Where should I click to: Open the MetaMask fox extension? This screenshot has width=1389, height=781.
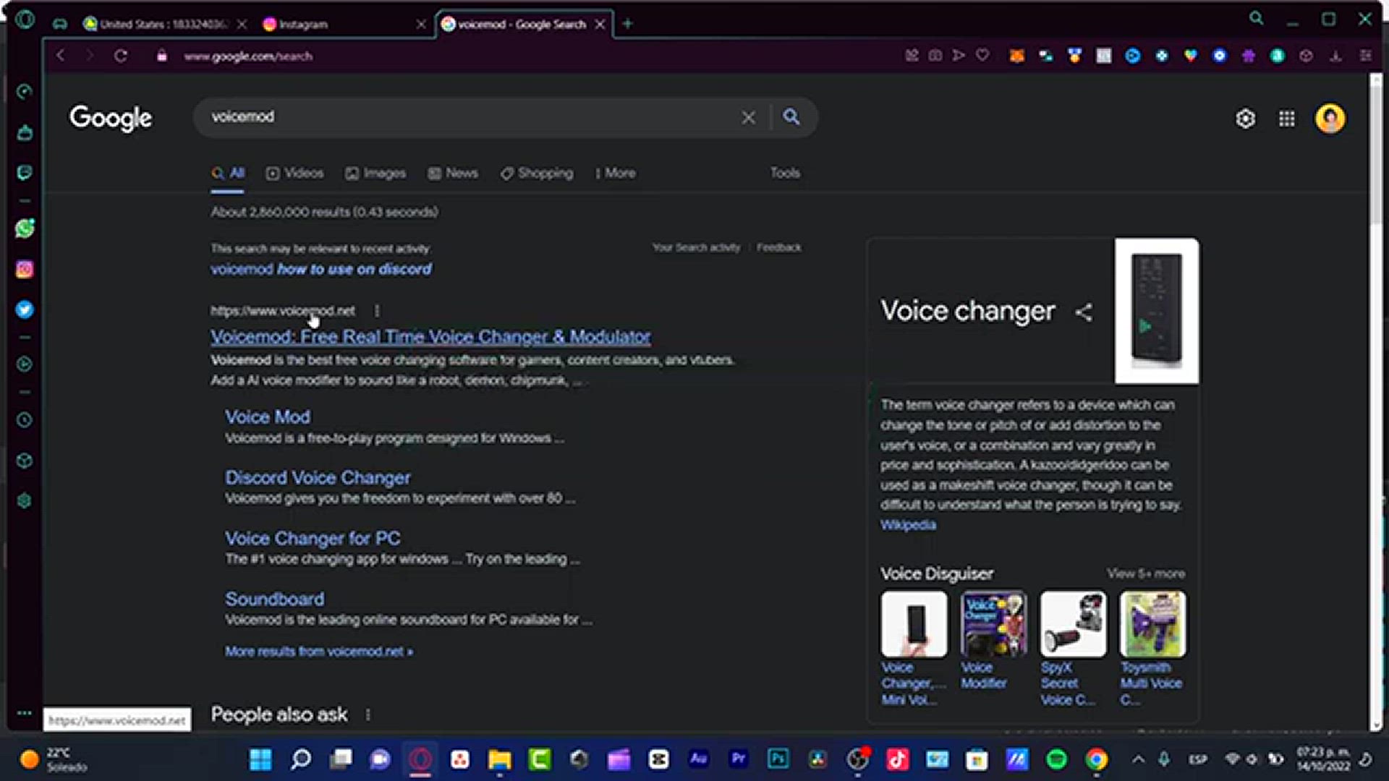point(1016,56)
